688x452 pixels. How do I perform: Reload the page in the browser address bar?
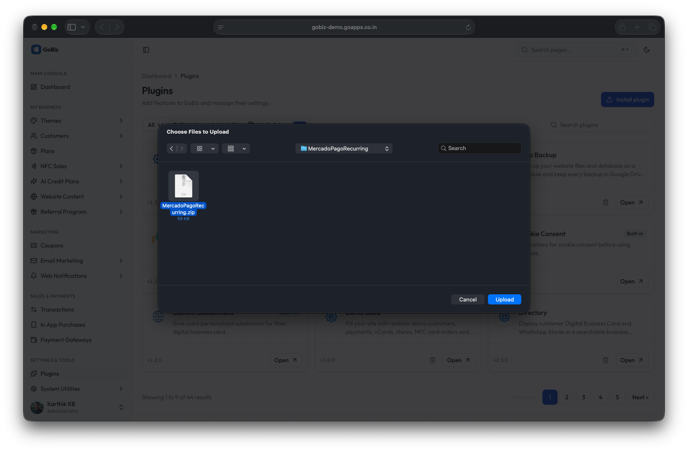pyautogui.click(x=468, y=27)
